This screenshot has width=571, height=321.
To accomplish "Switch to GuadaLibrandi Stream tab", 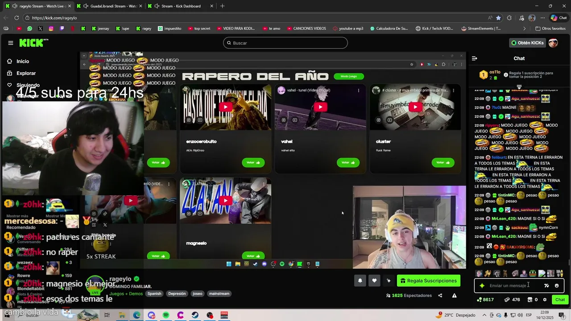I will [109, 6].
